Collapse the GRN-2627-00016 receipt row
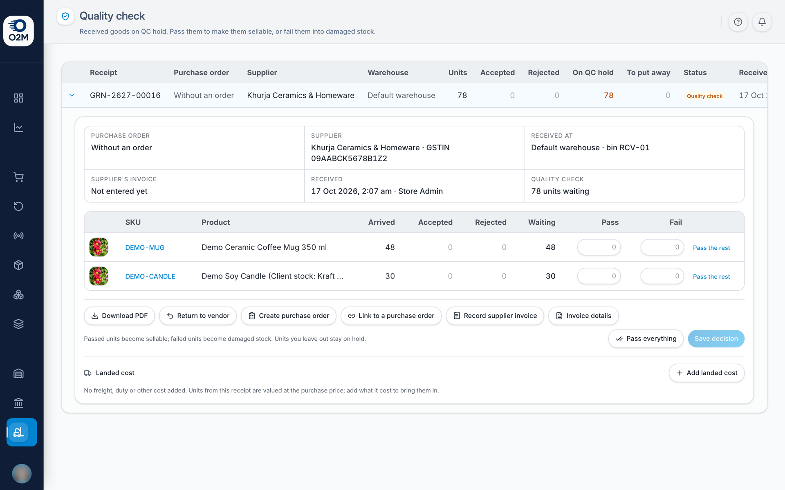Screen dimensions: 785x490 72,95
